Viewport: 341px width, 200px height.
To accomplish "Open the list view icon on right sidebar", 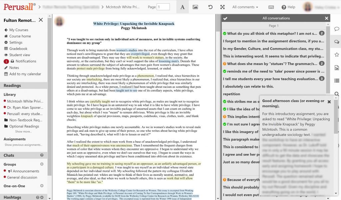I will [337, 80].
